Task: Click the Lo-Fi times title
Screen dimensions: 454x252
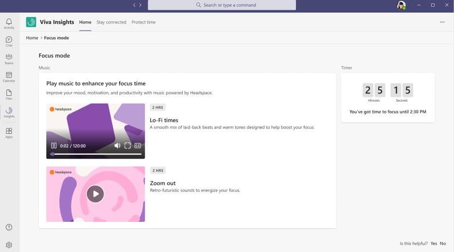Action: (x=164, y=120)
